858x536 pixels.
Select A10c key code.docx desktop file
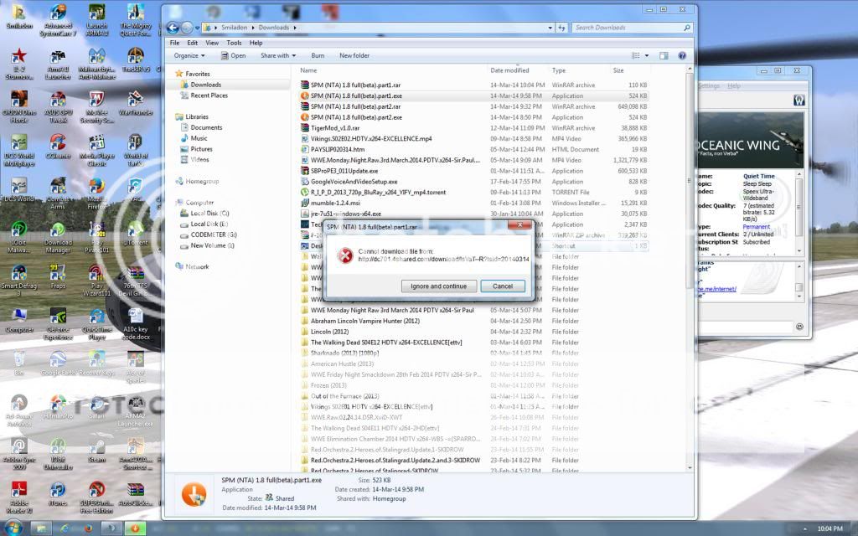coord(136,324)
